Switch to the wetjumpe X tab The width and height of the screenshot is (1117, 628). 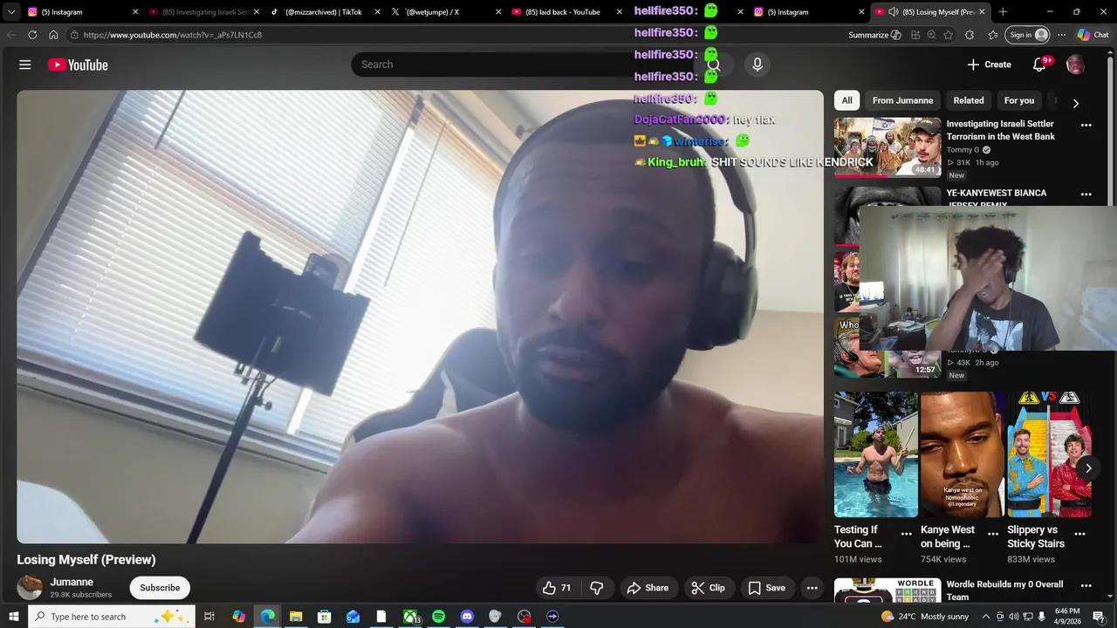(446, 12)
